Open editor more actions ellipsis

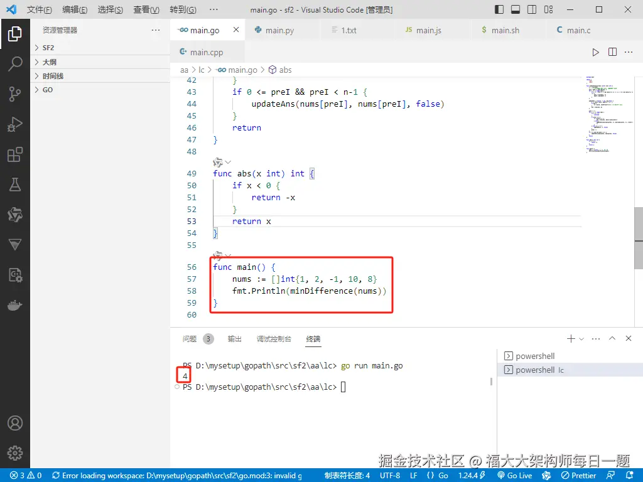tap(629, 52)
